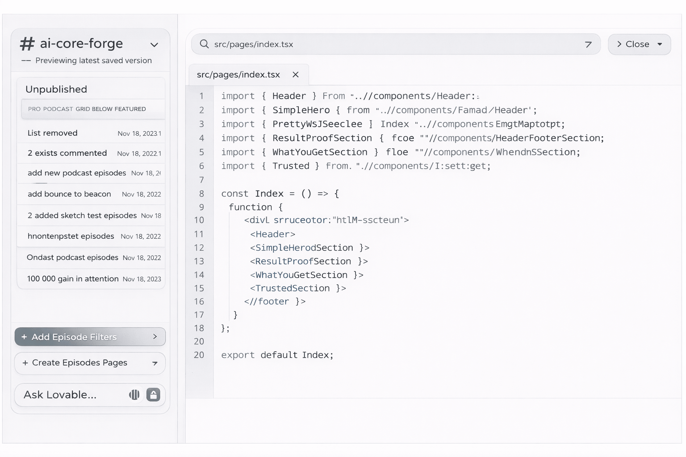Screen dimensions: 686x457
Task: Select the 'add bounce to beacon' entry
Action: pyautogui.click(x=69, y=194)
